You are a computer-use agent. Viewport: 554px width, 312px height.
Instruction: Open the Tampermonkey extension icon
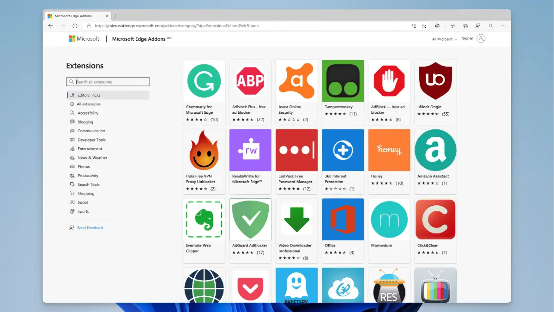[x=343, y=81]
